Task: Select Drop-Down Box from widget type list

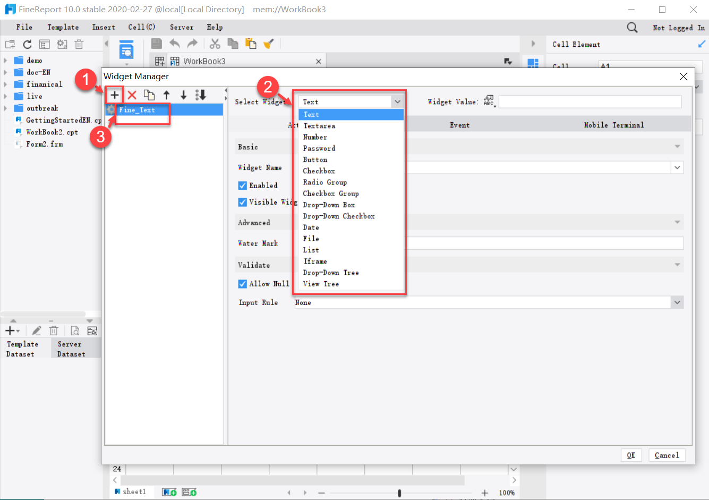Action: pos(328,205)
